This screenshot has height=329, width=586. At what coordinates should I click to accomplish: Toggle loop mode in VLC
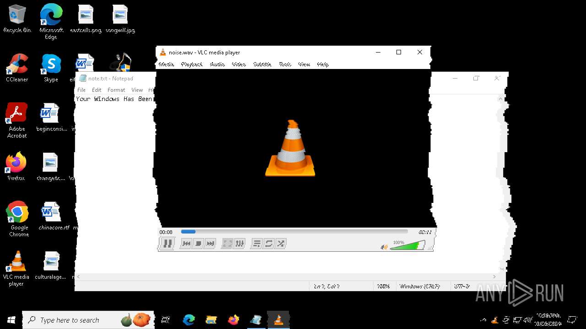tap(269, 244)
